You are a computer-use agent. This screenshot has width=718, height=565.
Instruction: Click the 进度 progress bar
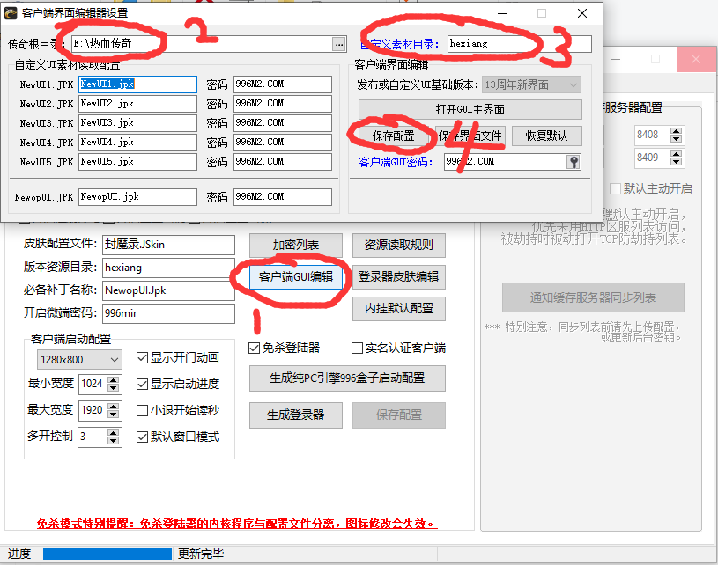tap(107, 554)
